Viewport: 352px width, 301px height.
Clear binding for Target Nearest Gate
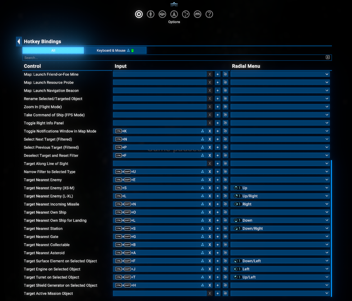tap(210, 237)
